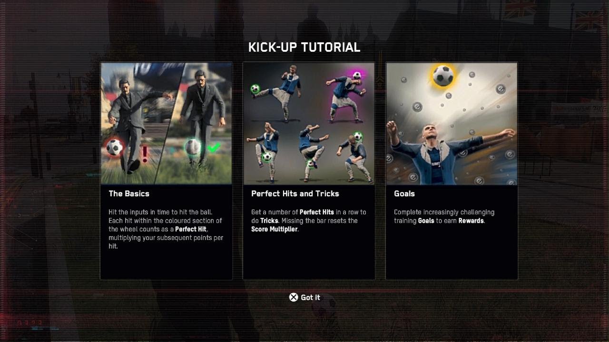Select the Got it prompt

pyautogui.click(x=304, y=297)
